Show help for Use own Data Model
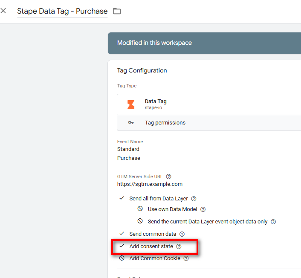Image resolution: width=301 pixels, height=278 pixels. [x=203, y=209]
